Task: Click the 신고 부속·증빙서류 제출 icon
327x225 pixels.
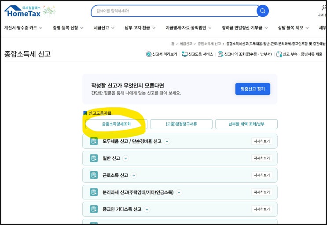Action: pos(279,54)
